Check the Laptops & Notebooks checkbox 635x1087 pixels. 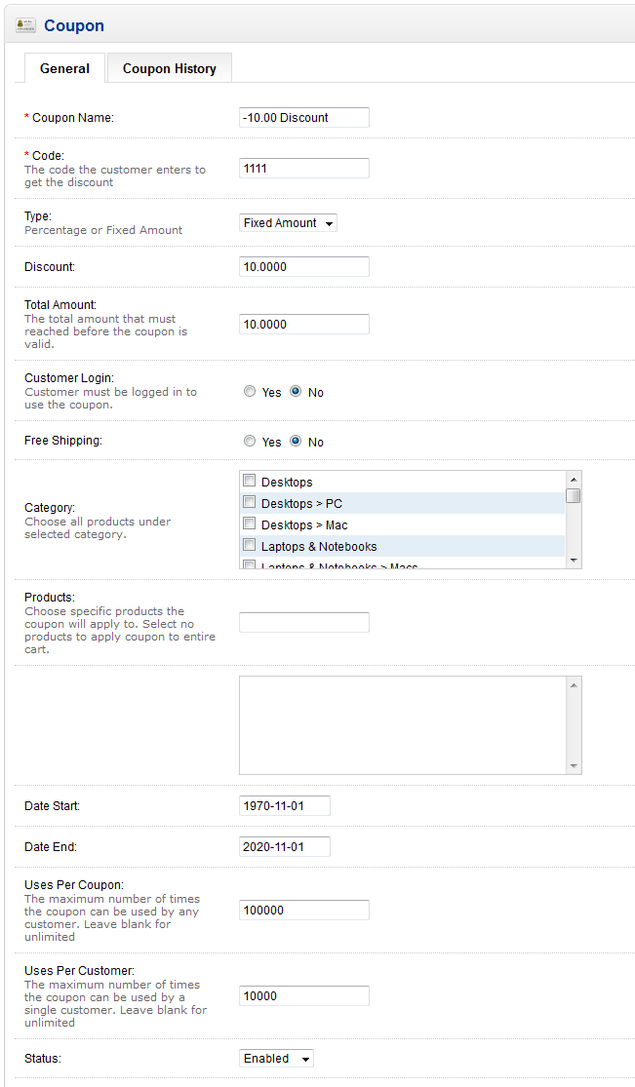pyautogui.click(x=250, y=546)
